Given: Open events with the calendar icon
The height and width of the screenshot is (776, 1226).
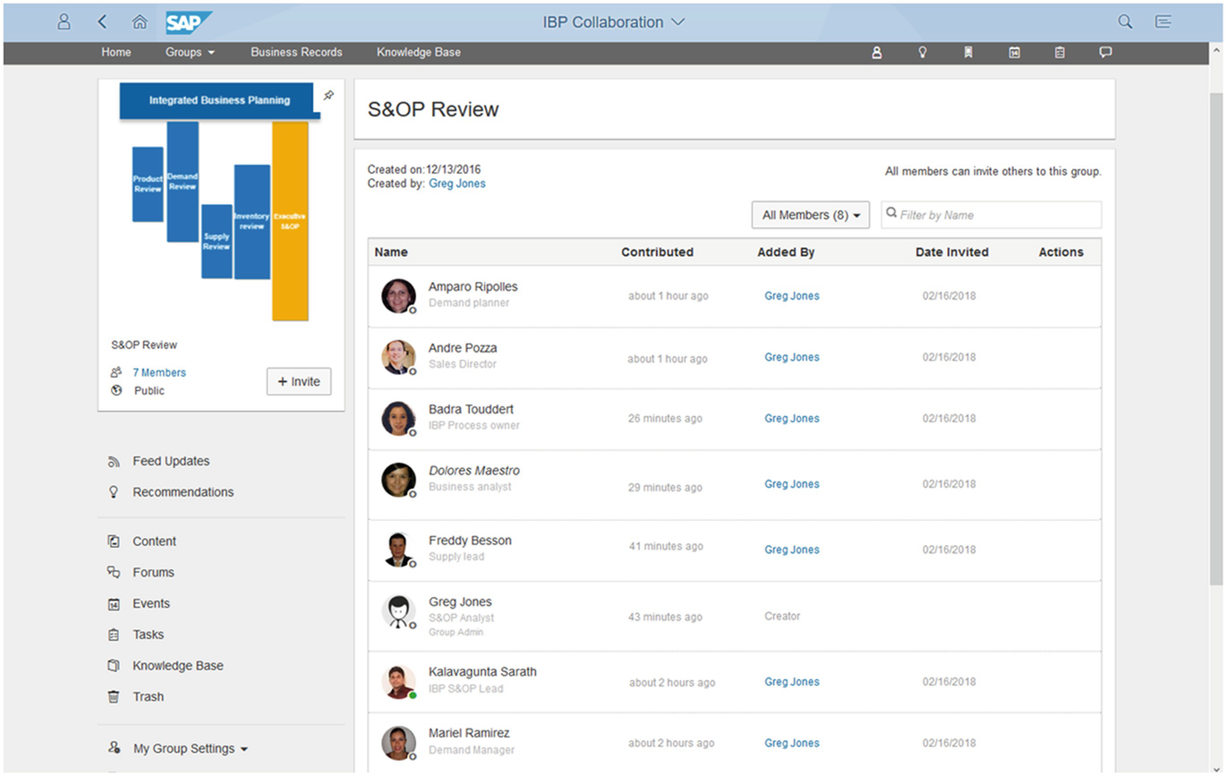Looking at the screenshot, I should [1014, 53].
